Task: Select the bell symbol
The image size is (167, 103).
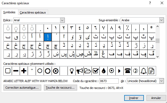Action: point(143,71)
